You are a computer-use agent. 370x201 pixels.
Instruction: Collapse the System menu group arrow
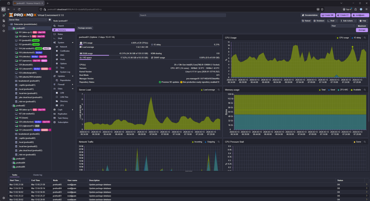point(73,42)
